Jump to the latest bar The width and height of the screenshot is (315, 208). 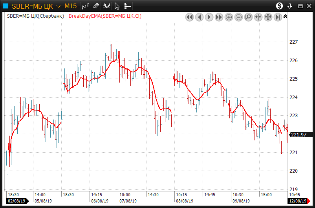tap(278, 17)
